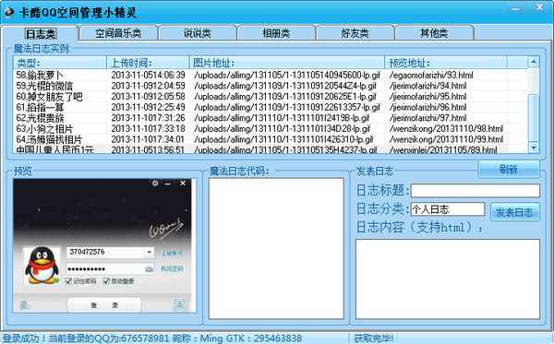
Task: Click the 预览地址 column header
Action: point(446,63)
